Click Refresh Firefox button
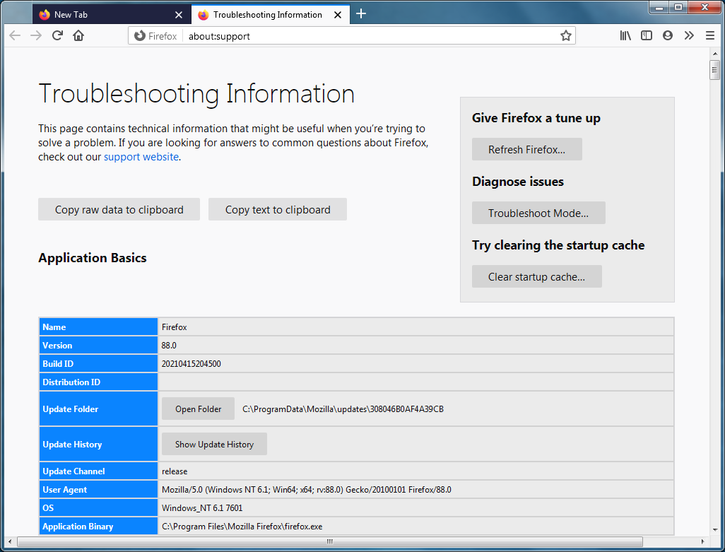The height and width of the screenshot is (552, 725). pos(526,149)
